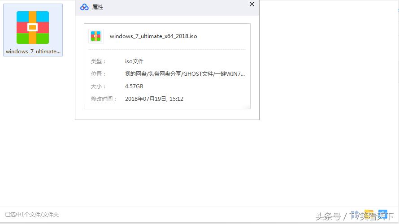This screenshot has height=224, width=399.
Task: Click the filename windows_7_ultimate_x64_2018.iso
Action: click(x=153, y=36)
